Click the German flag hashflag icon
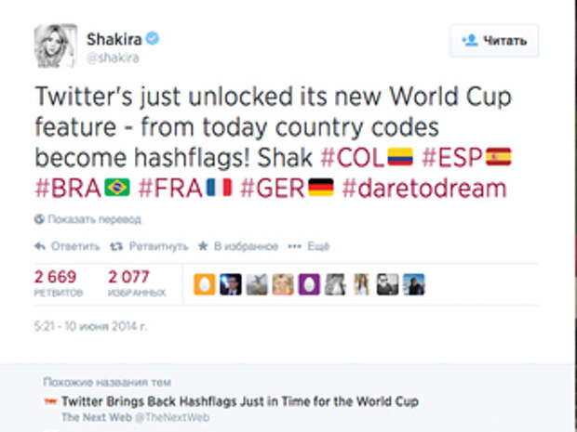The width and height of the screenshot is (577, 432). pos(321,188)
